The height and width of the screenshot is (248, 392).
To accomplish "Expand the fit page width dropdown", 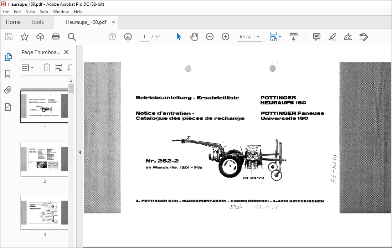I will coord(280,37).
